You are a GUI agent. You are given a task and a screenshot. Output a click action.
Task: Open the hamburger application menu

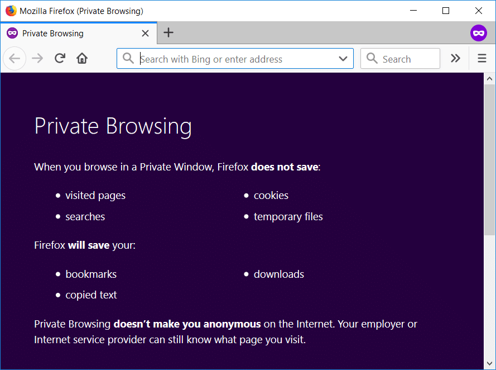pyautogui.click(x=482, y=59)
